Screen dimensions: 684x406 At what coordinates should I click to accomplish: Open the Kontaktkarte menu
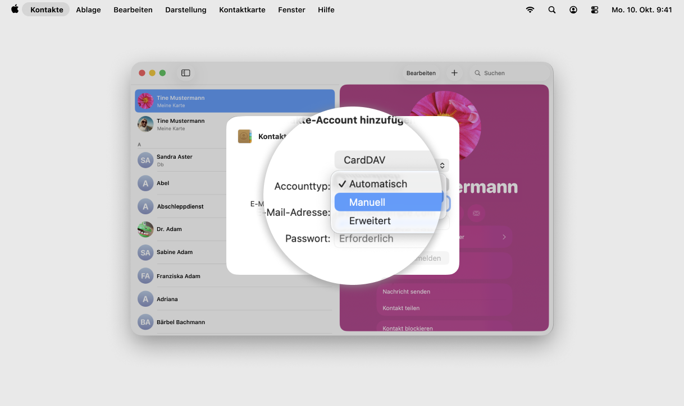(x=242, y=10)
